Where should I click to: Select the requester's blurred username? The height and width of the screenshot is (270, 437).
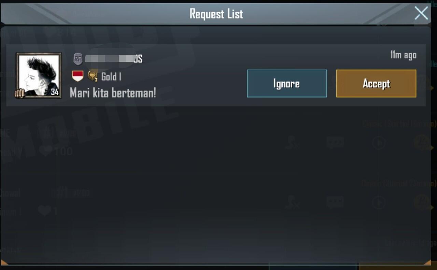click(x=113, y=59)
